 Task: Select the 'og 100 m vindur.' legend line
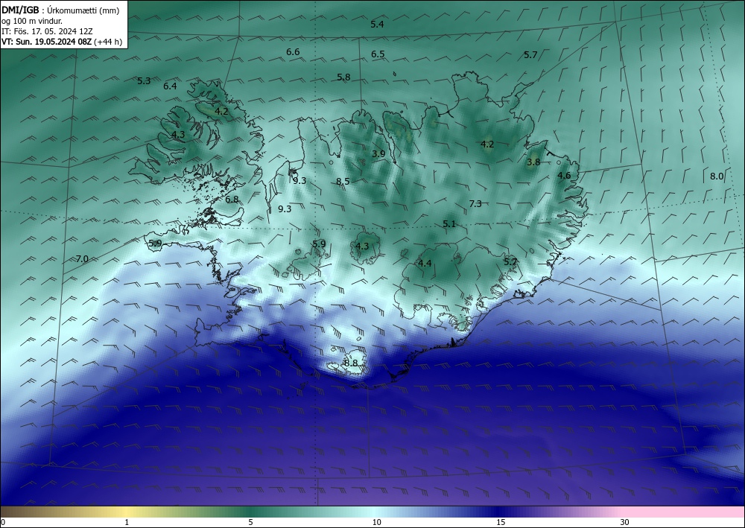(x=32, y=21)
